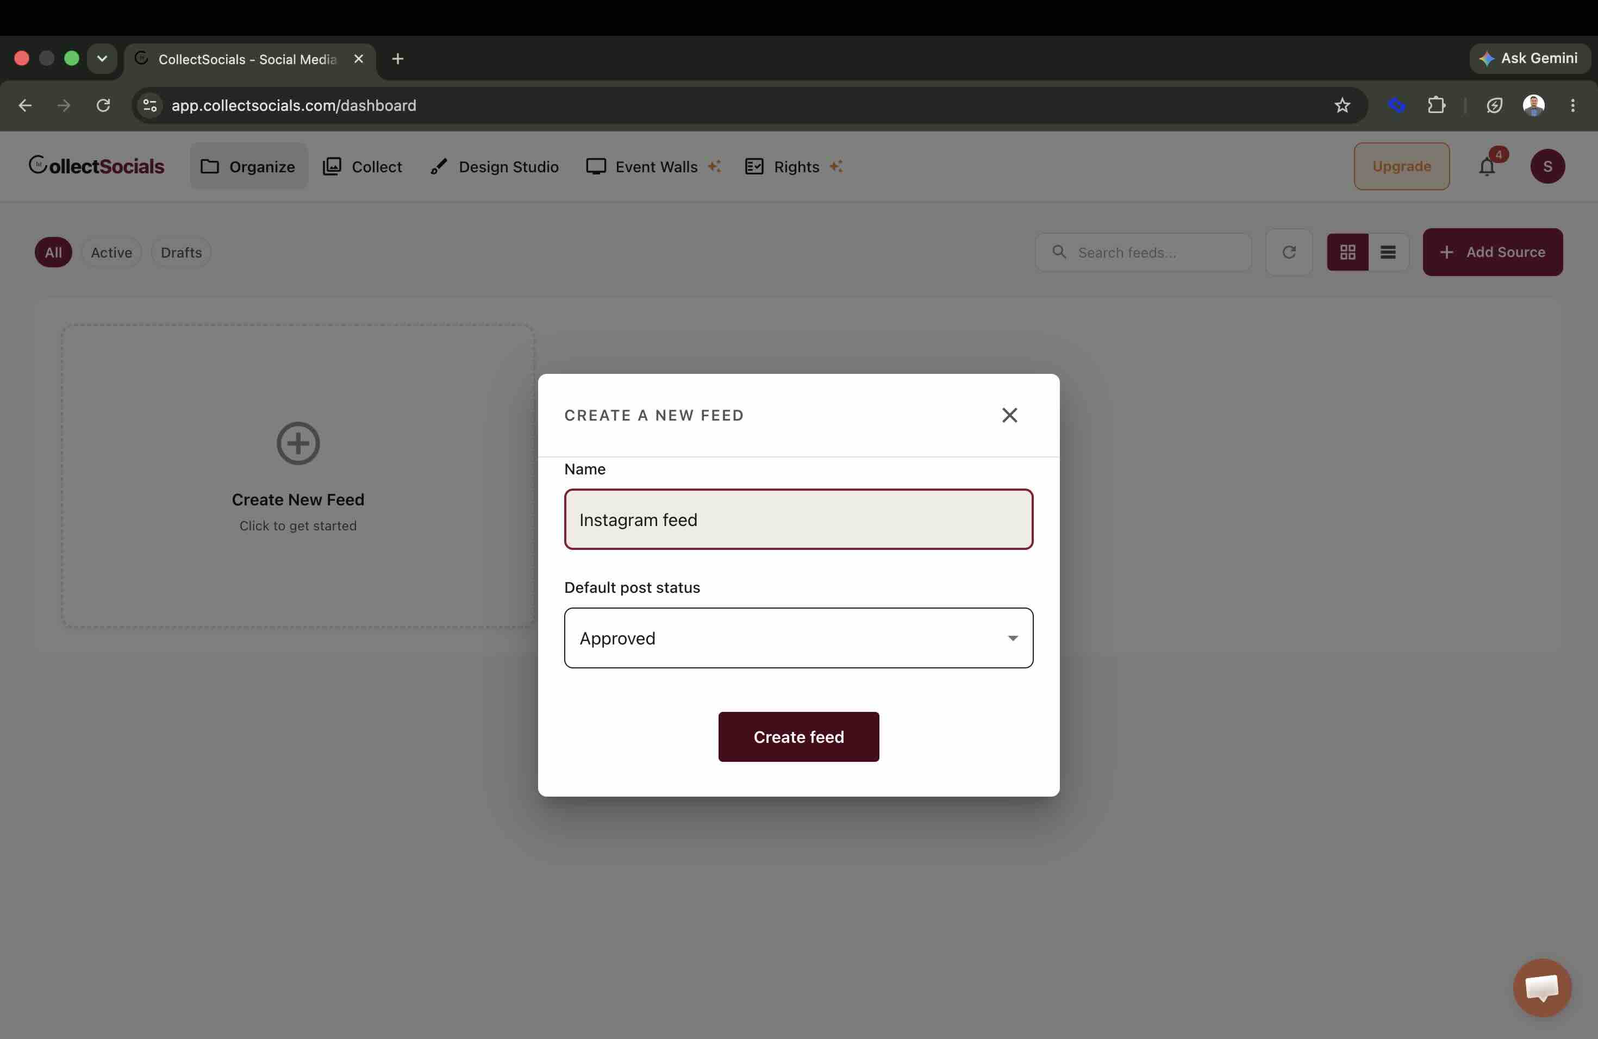Click the address bar URL
Viewport: 1598px width, 1039px height.
tap(294, 105)
